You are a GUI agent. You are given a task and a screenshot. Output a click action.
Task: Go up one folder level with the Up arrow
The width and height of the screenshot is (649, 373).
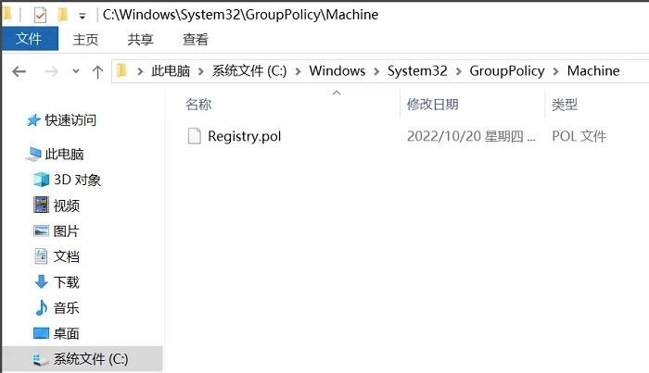(x=98, y=71)
